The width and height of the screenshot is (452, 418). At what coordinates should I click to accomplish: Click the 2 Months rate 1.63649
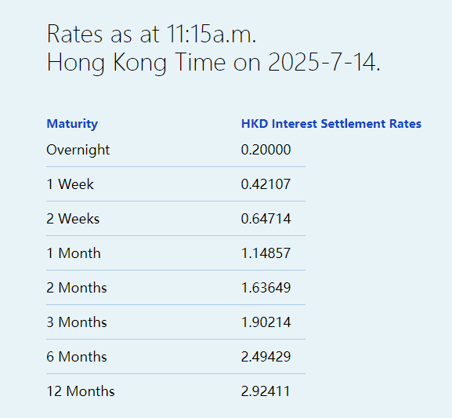[x=266, y=288]
